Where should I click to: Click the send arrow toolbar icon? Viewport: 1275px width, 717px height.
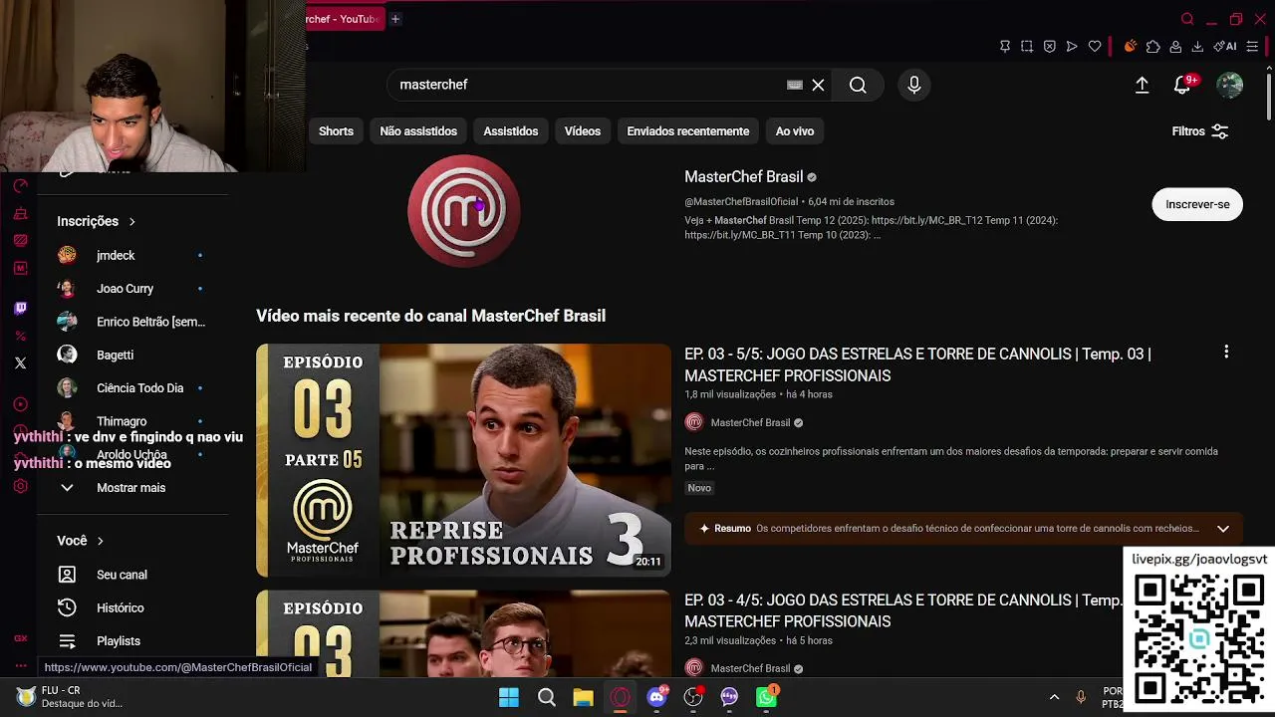coord(1072,46)
